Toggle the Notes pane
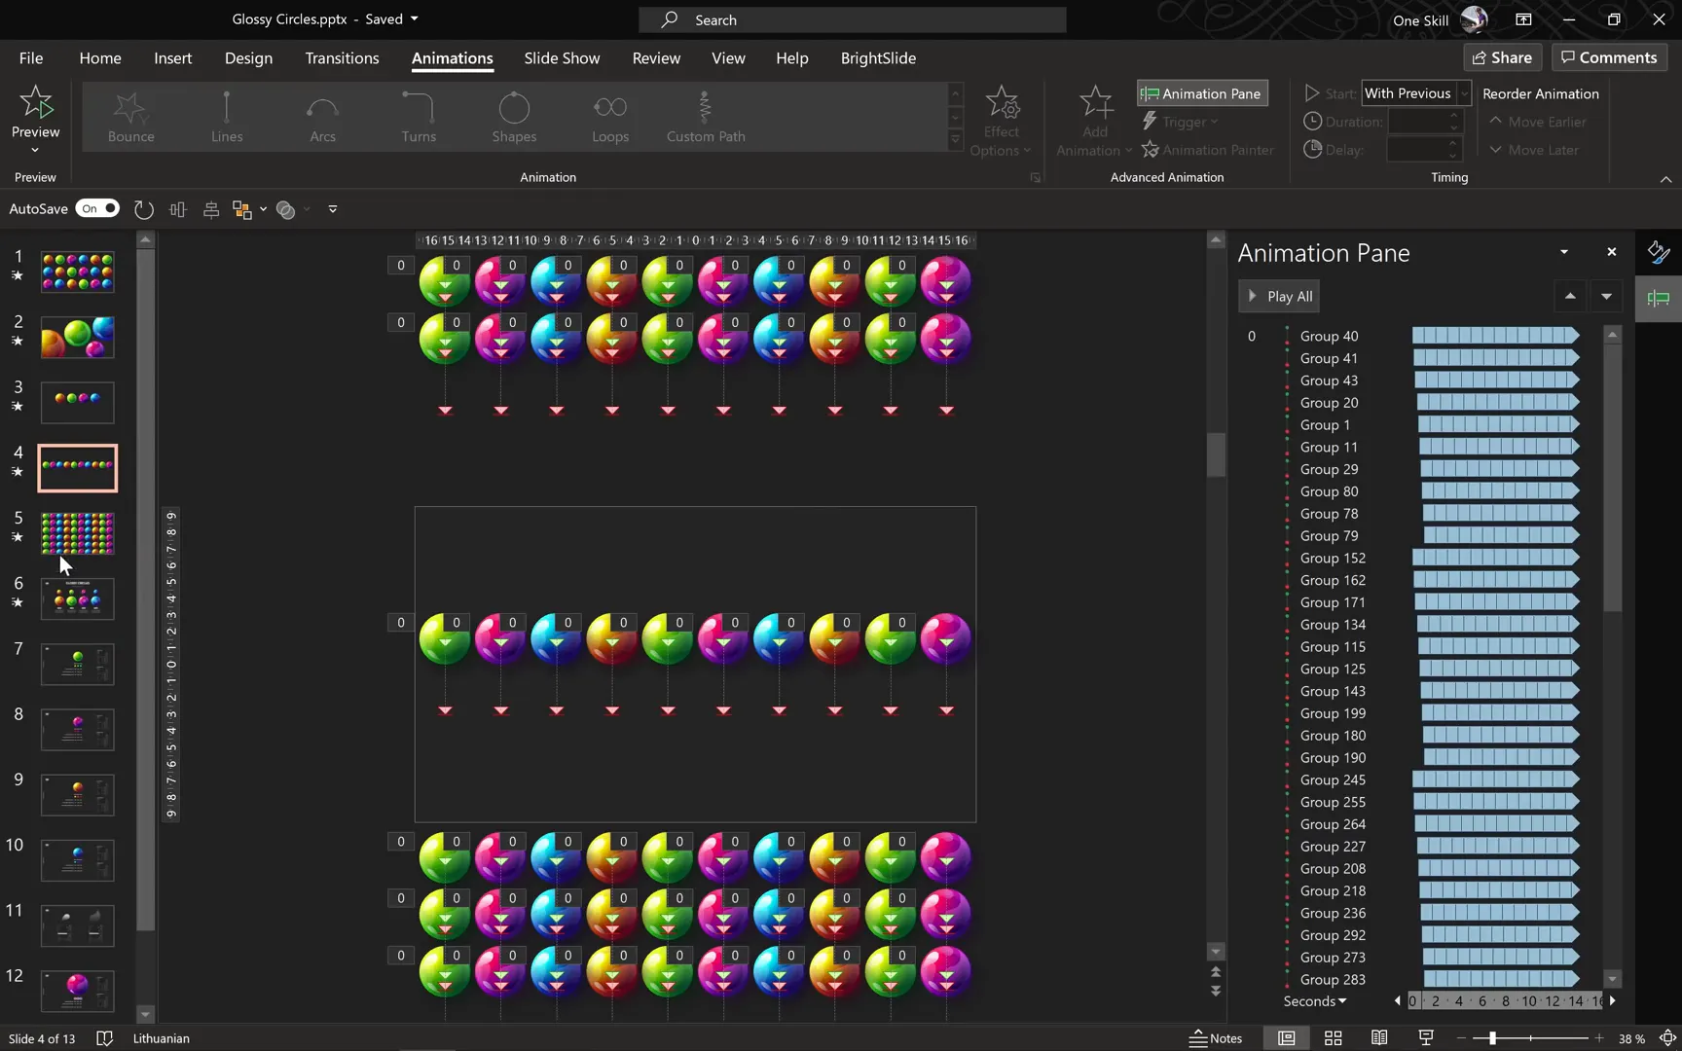The width and height of the screenshot is (1682, 1051). (x=1217, y=1037)
